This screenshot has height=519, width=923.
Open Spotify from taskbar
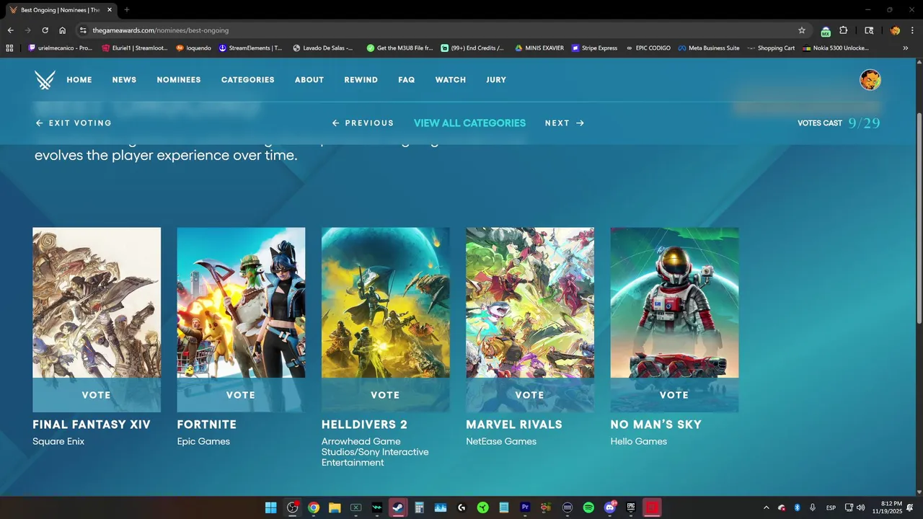coord(588,507)
